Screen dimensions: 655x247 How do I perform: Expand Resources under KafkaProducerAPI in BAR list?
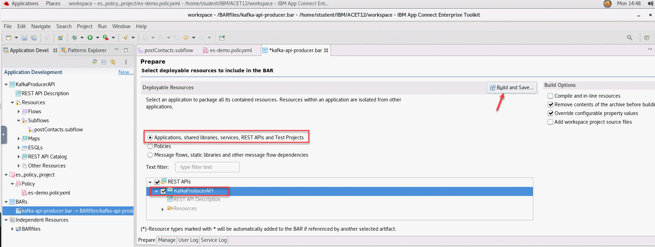coord(162,209)
